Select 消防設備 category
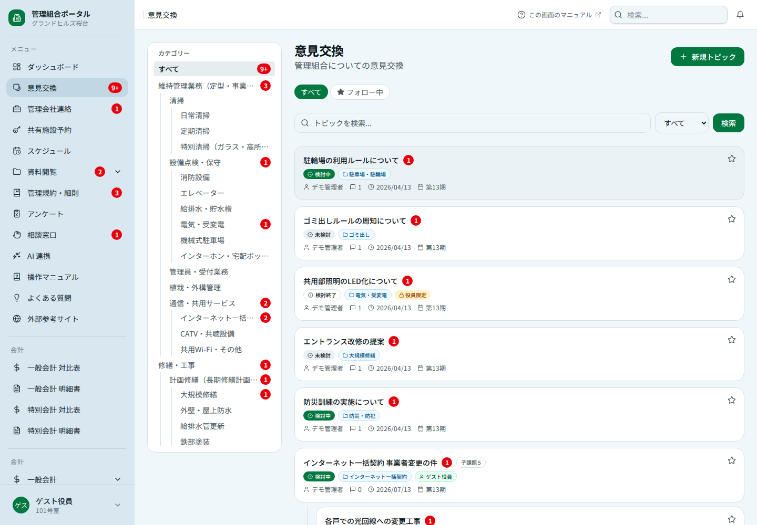757x525 pixels. pyautogui.click(x=226, y=177)
